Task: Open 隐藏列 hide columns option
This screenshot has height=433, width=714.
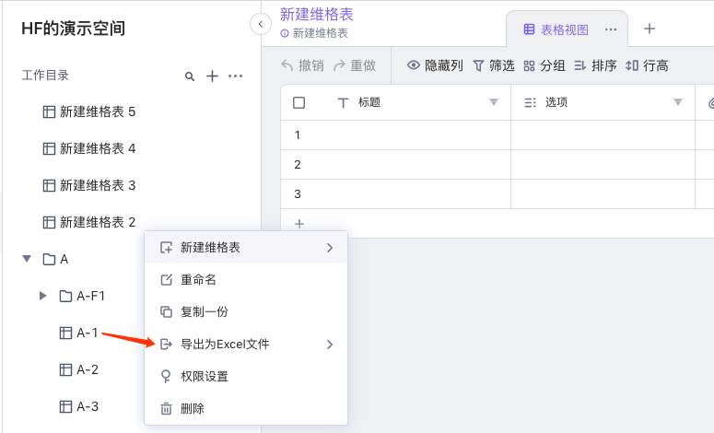Action: [435, 65]
